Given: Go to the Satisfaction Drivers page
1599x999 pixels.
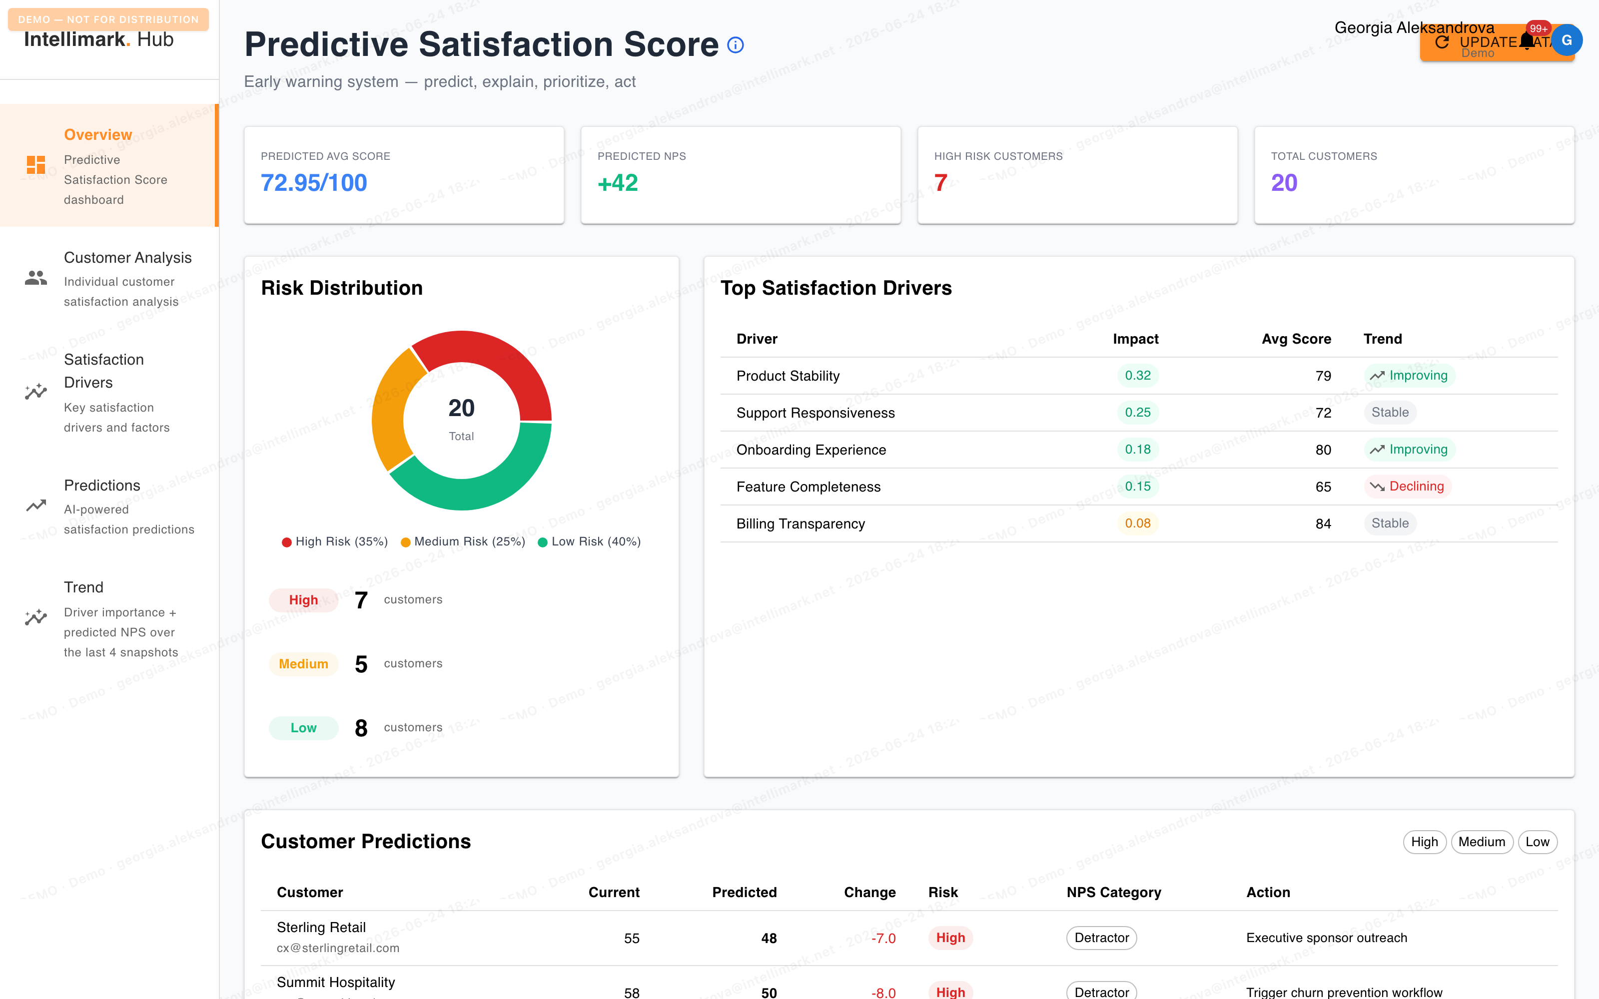Looking at the screenshot, I should coord(110,393).
